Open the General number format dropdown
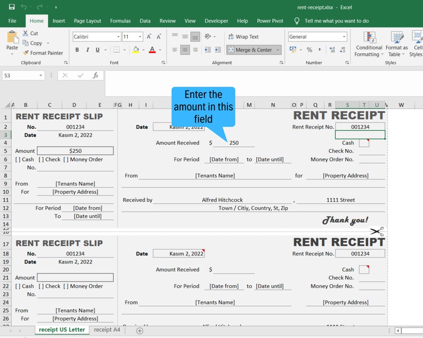423x338 pixels. [344, 37]
